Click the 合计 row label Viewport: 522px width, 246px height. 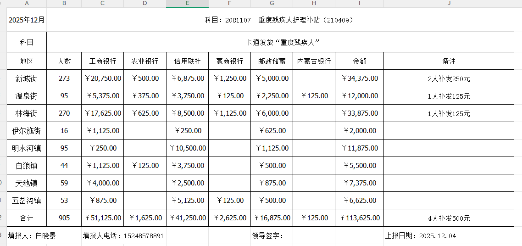point(27,218)
